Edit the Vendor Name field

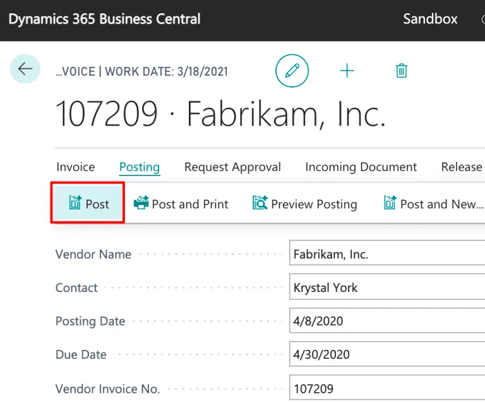point(387,253)
